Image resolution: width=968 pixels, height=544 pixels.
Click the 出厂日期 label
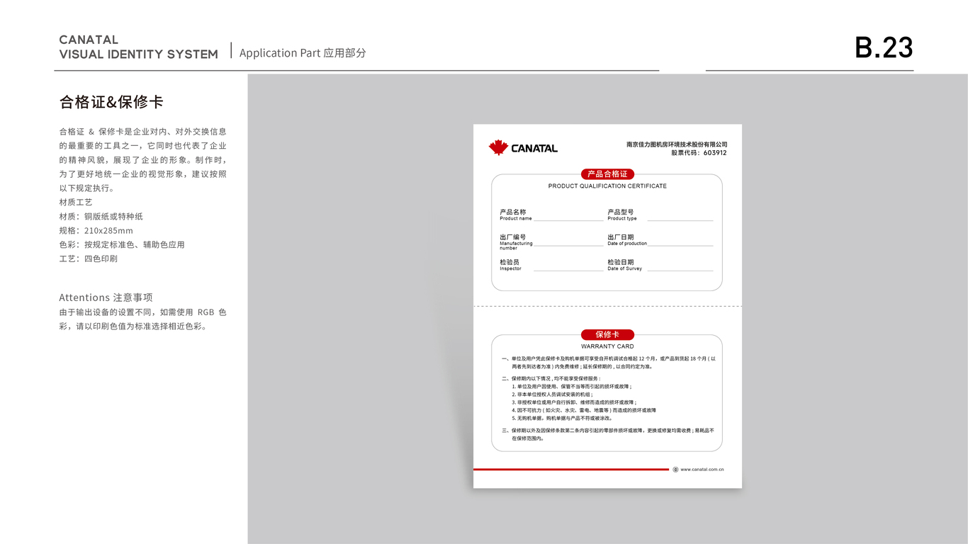pos(621,237)
